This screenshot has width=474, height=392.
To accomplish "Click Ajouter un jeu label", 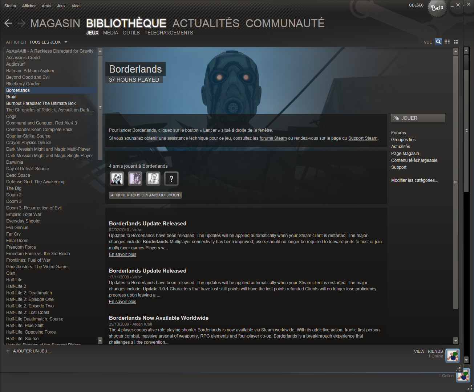I will [32, 351].
